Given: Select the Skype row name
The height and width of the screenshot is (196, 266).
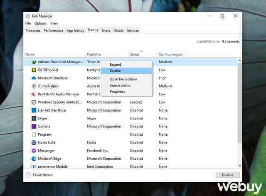Looking at the screenshot, I should pyautogui.click(x=42, y=118).
